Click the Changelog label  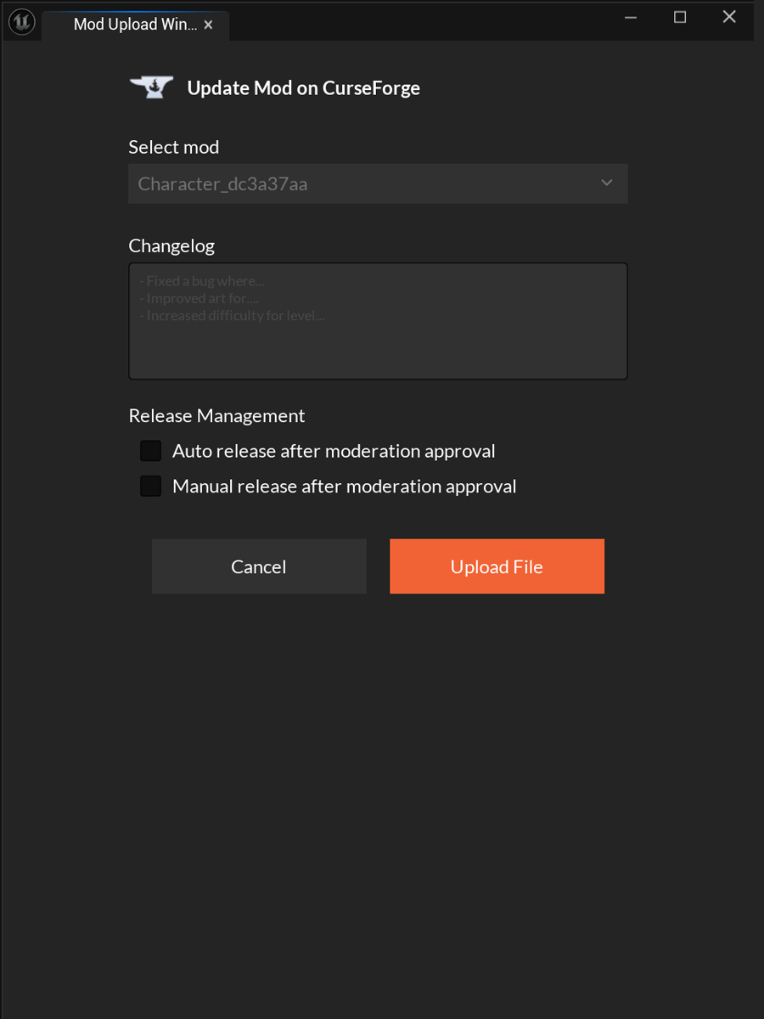(171, 246)
